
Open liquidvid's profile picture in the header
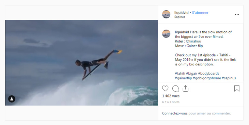coord(166,14)
